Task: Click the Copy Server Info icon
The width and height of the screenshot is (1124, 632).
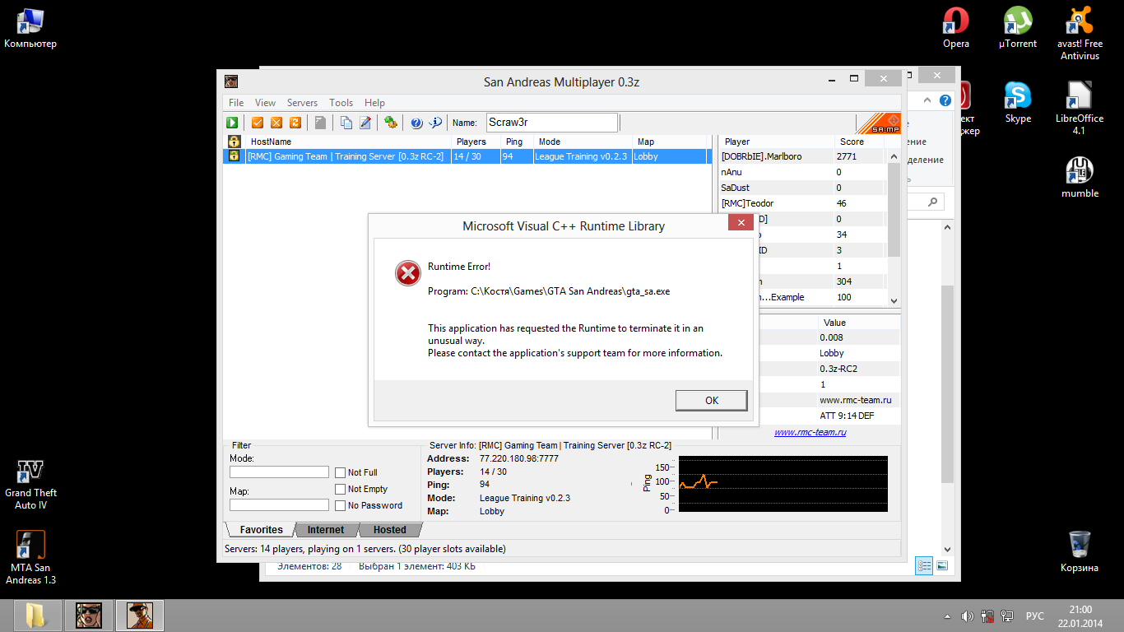Action: coord(346,123)
